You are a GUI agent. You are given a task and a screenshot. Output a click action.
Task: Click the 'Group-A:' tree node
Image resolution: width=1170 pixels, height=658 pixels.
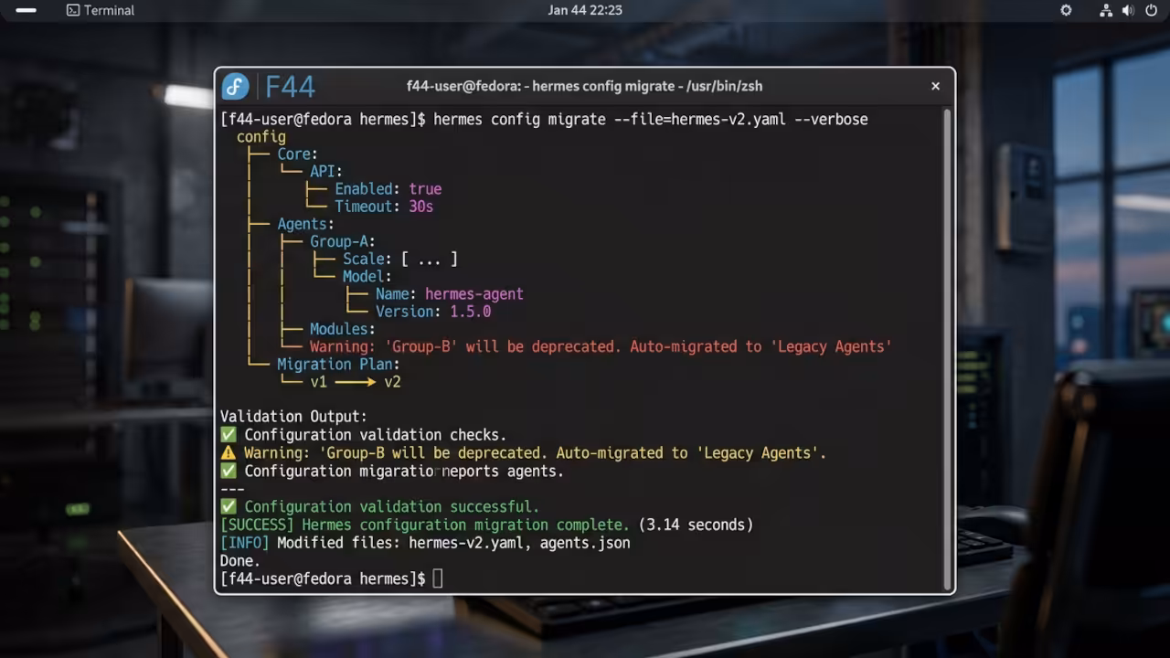(343, 241)
